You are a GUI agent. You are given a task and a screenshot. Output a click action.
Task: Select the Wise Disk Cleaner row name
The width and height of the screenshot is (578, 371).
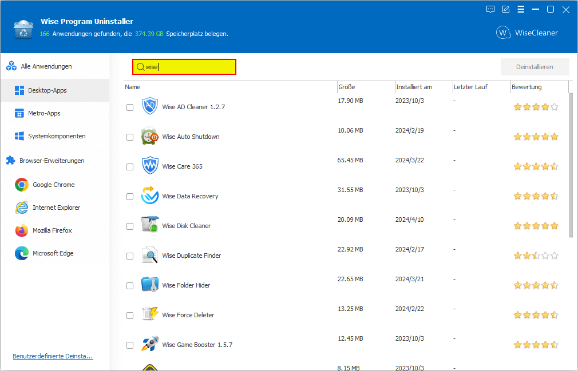point(186,226)
